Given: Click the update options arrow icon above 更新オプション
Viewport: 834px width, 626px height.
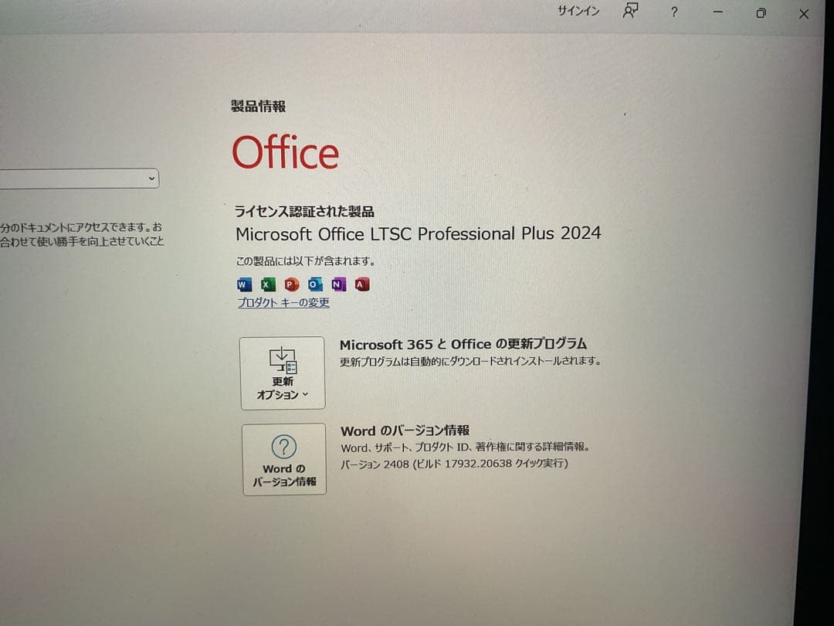Looking at the screenshot, I should point(283,359).
